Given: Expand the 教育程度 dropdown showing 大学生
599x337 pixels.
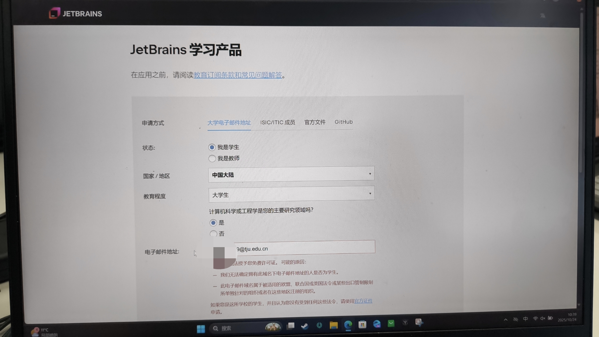Looking at the screenshot, I should 291,194.
